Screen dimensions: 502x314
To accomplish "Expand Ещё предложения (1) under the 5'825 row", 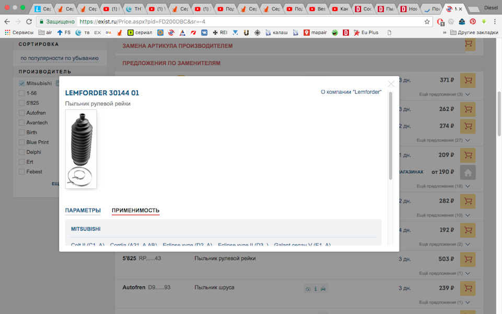I will click(x=444, y=273).
